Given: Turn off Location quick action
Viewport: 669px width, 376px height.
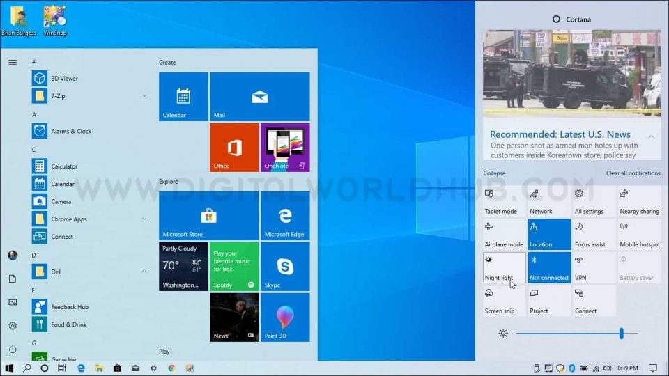Looking at the screenshot, I should [549, 235].
